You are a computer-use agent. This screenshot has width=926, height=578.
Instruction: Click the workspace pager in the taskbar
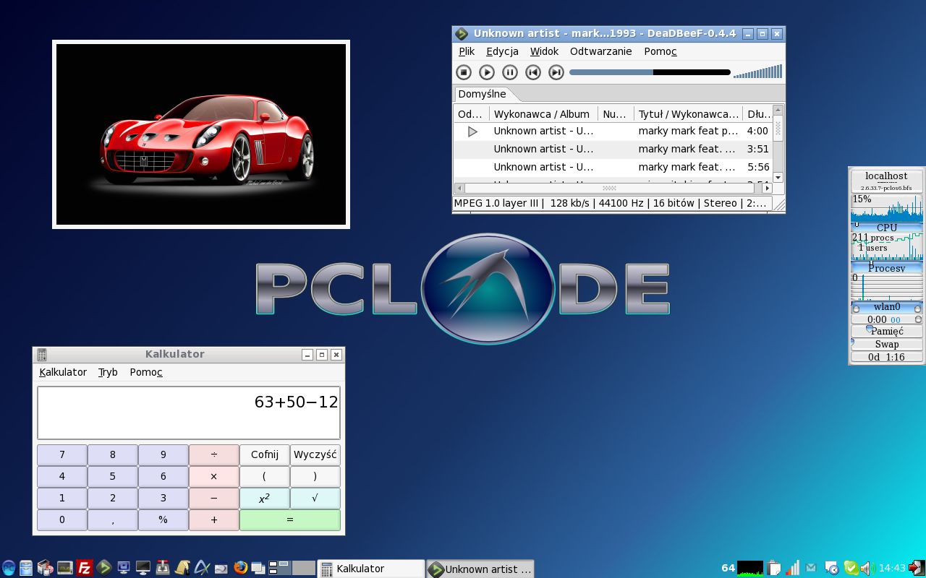(292, 568)
